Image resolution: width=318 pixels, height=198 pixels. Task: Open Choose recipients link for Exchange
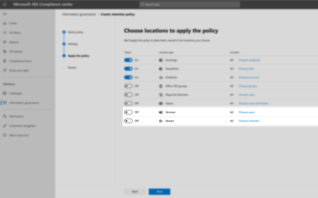tap(249, 60)
